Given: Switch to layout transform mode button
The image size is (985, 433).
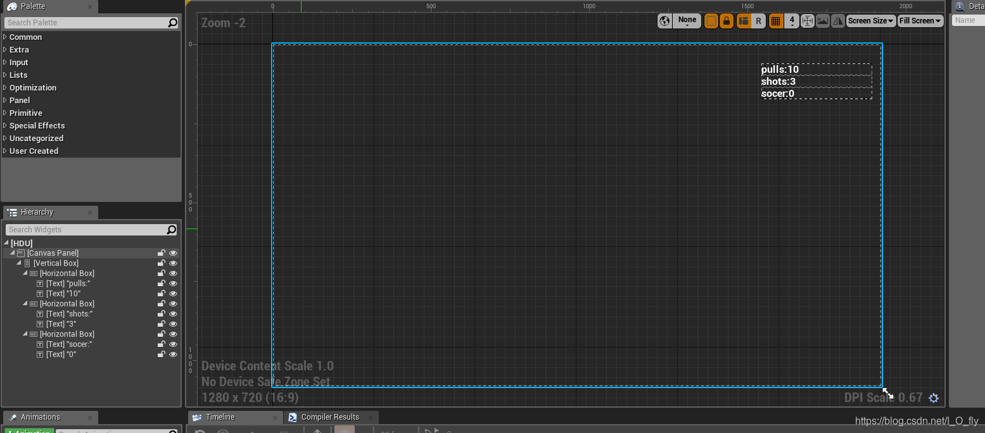Looking at the screenshot, I should [x=744, y=21].
